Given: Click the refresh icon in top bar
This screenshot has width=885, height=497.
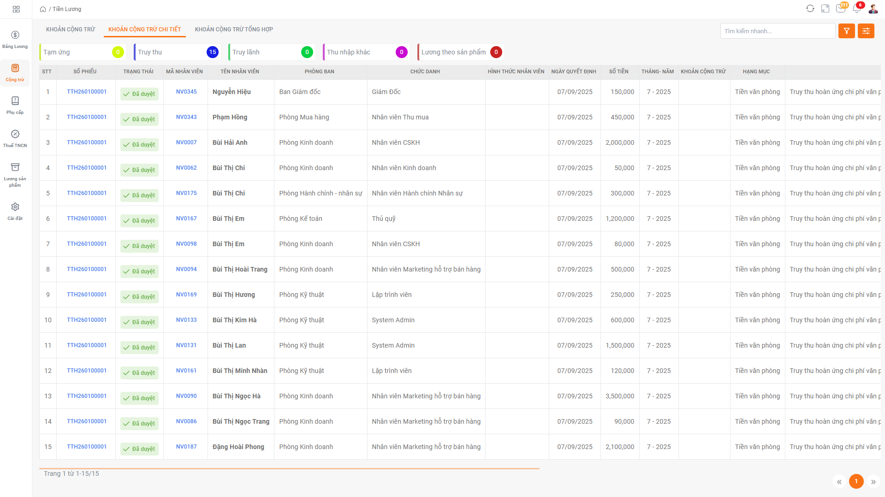Looking at the screenshot, I should coord(810,9).
